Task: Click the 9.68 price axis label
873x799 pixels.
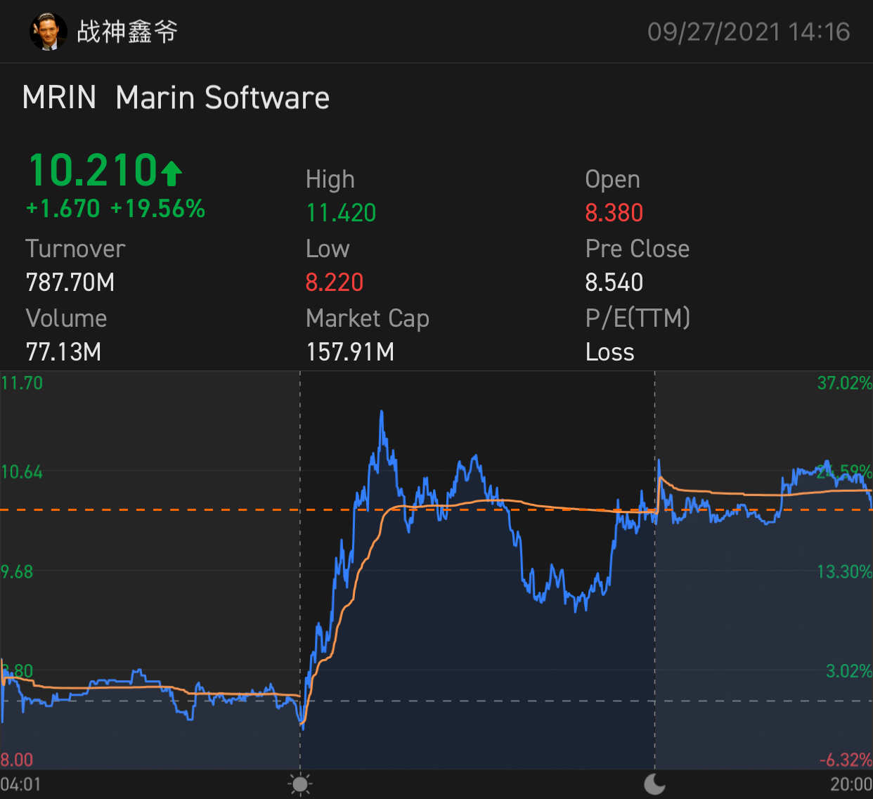Action: pos(17,571)
